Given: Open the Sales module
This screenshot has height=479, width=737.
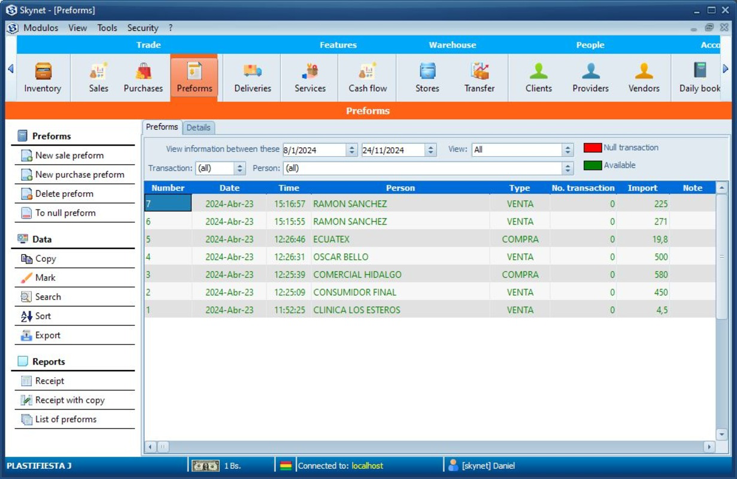Looking at the screenshot, I should (x=99, y=78).
